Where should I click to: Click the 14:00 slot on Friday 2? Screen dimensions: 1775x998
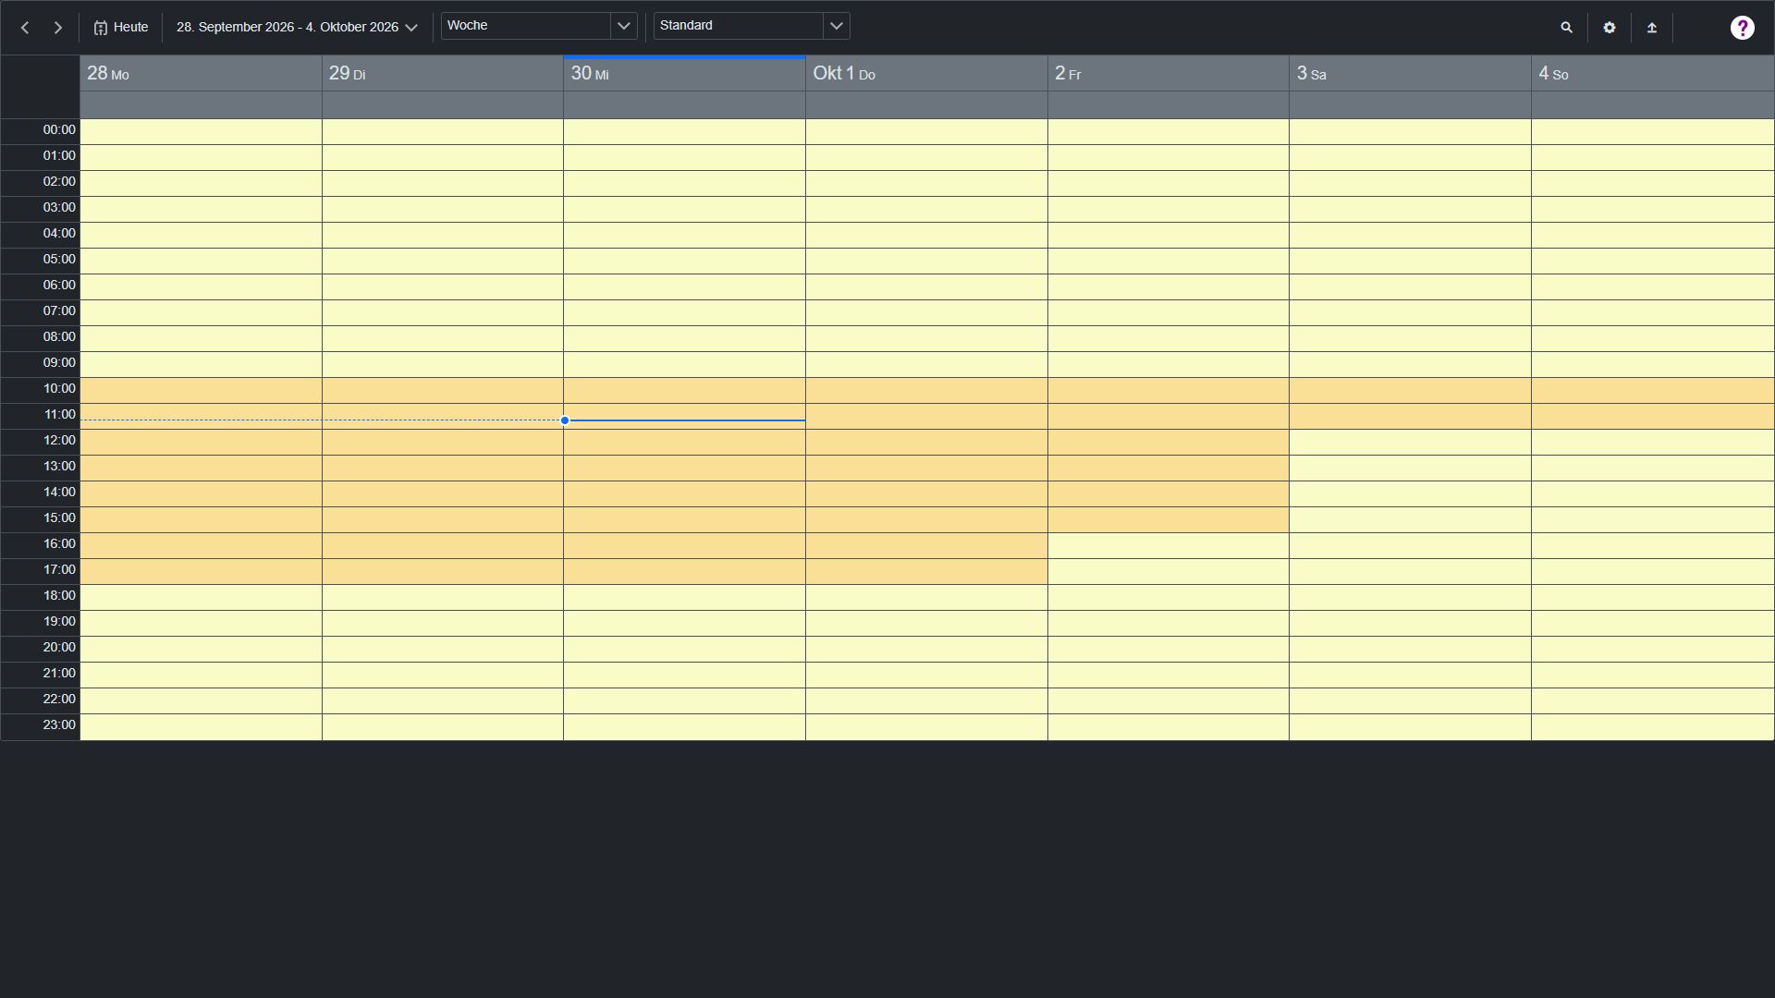pos(1169,493)
